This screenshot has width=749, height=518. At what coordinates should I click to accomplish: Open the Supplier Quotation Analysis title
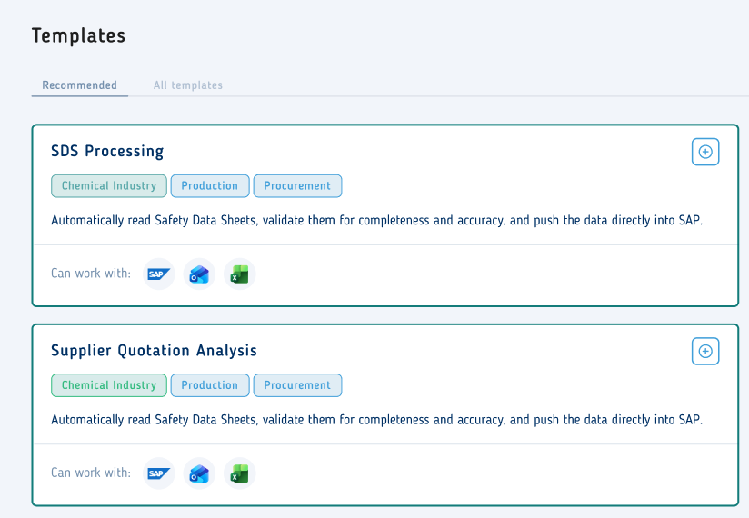pyautogui.click(x=154, y=351)
